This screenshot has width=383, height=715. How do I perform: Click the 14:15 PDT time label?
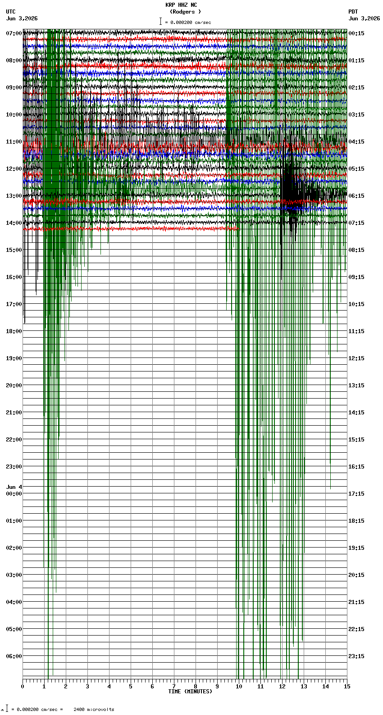(x=356, y=413)
